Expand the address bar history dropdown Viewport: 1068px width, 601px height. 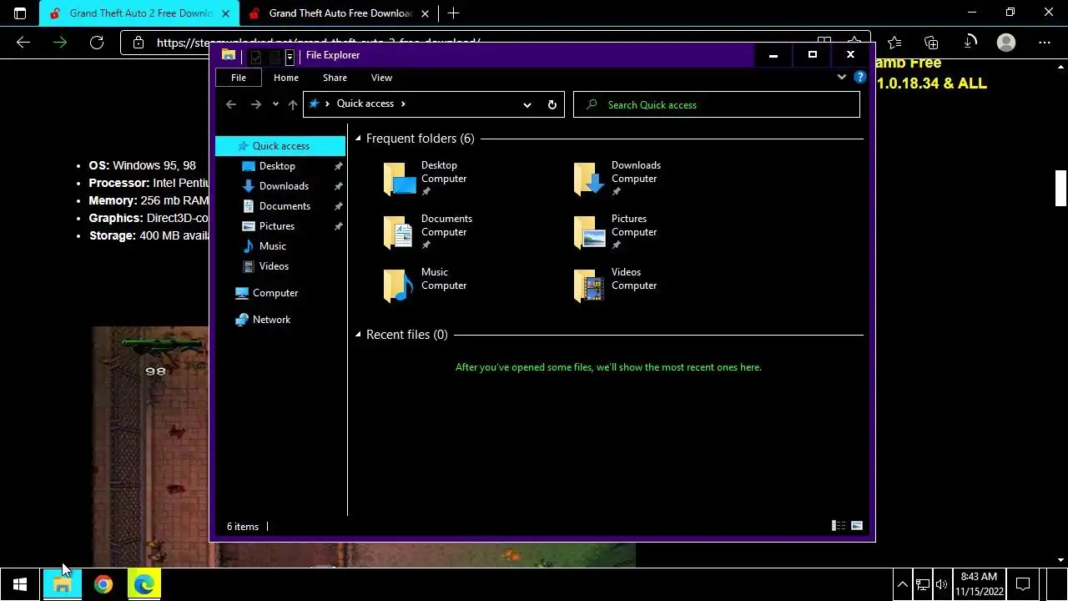click(x=527, y=104)
